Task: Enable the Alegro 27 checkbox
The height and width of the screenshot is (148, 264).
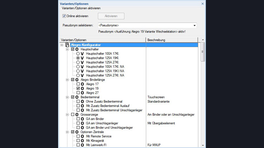Action: tap(78, 93)
